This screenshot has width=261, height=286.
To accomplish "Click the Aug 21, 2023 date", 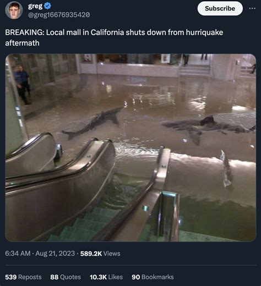I will pos(55,254).
